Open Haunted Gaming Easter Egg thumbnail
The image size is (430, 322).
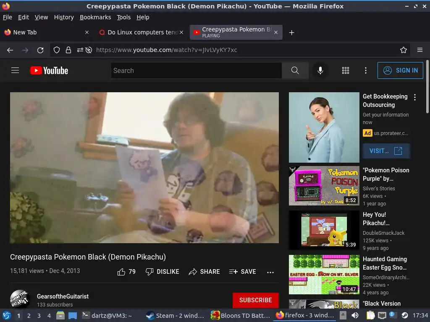tap(324, 274)
